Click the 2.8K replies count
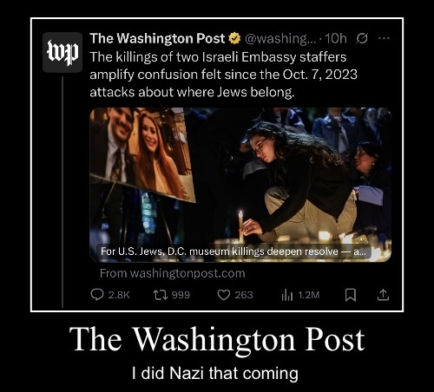Viewport: 434px width, 392px height. [119, 295]
